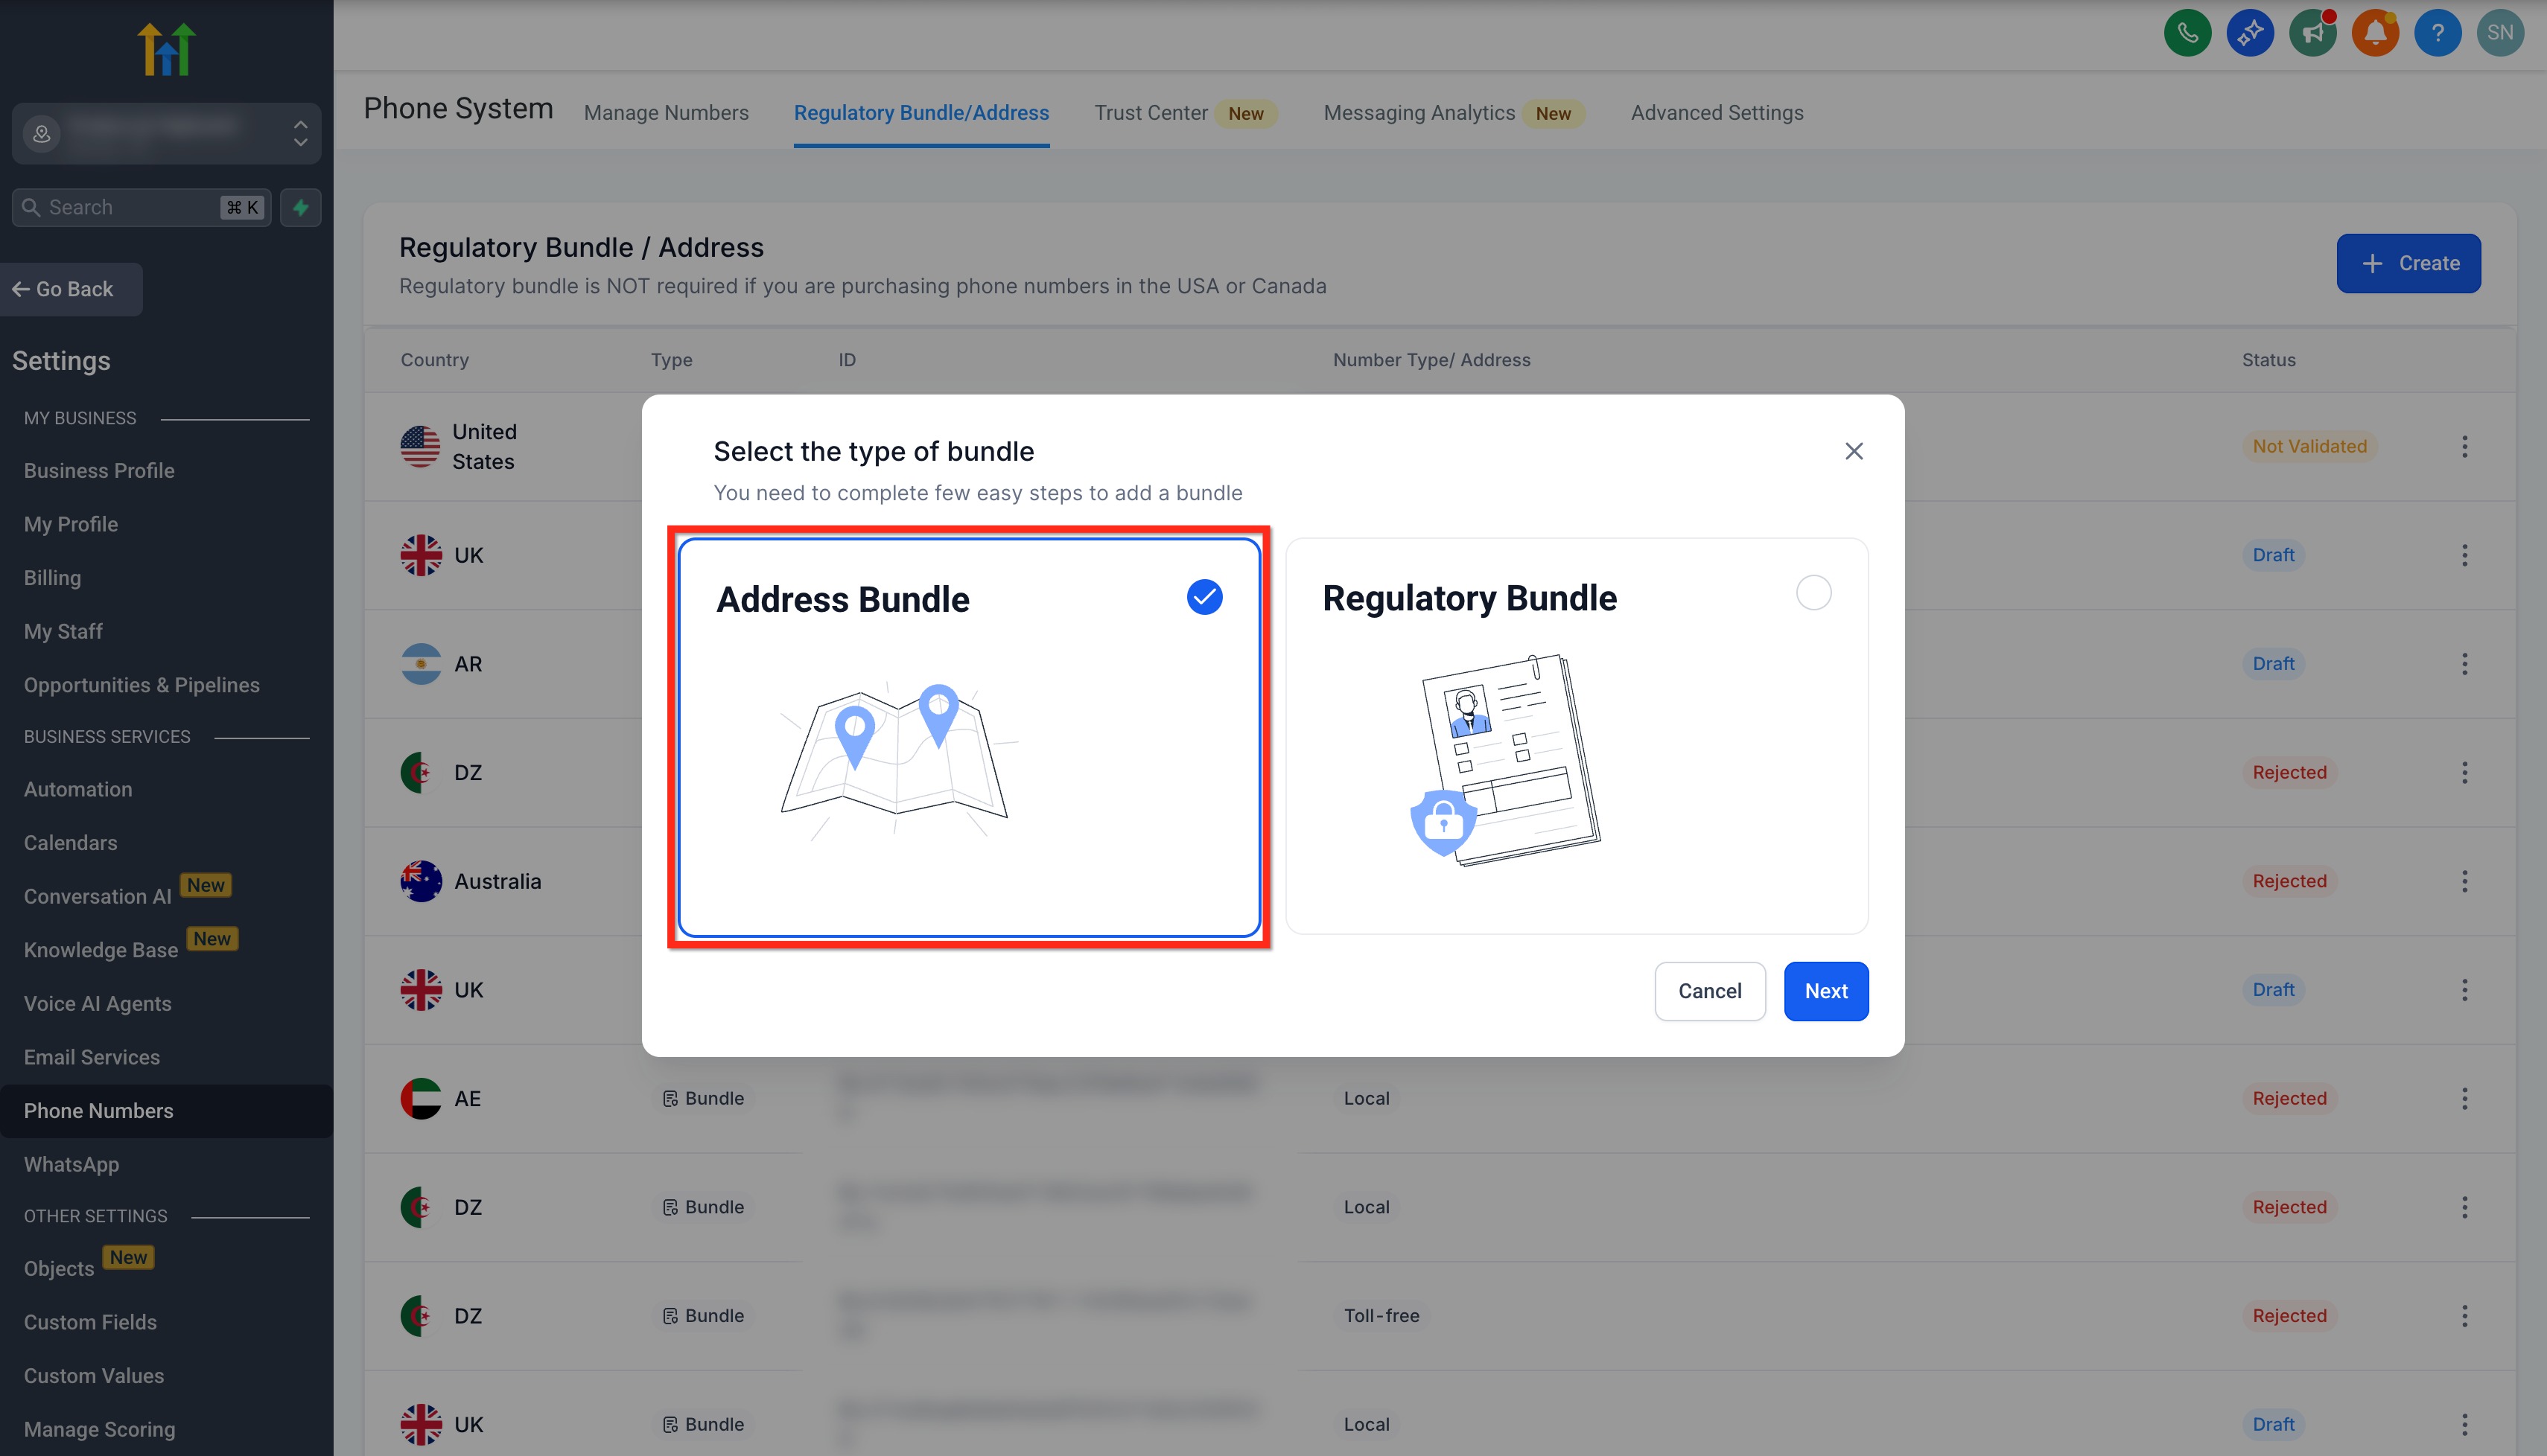The height and width of the screenshot is (1456, 2547).
Task: Click the Cancel button
Action: (1710, 991)
